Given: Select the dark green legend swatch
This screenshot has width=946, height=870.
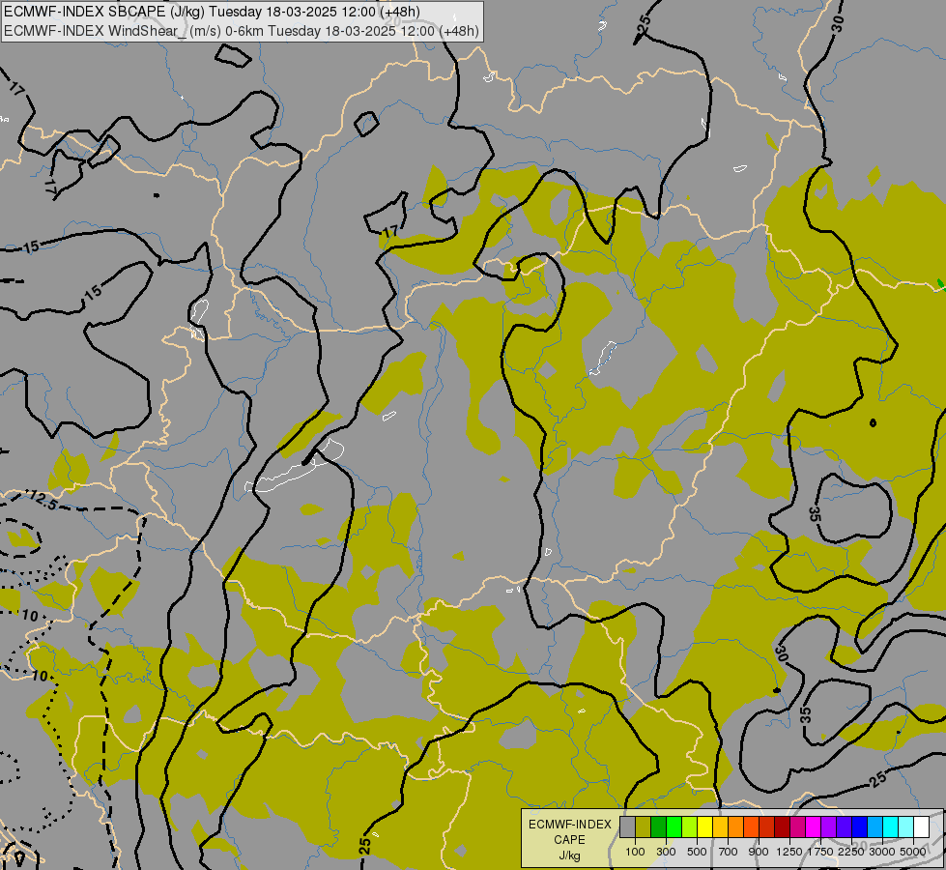Looking at the screenshot, I should coord(658,826).
